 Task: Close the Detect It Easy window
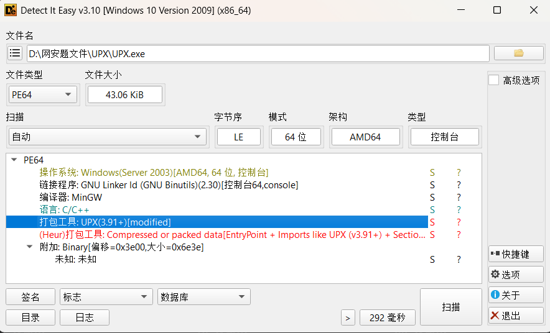tap(534, 10)
